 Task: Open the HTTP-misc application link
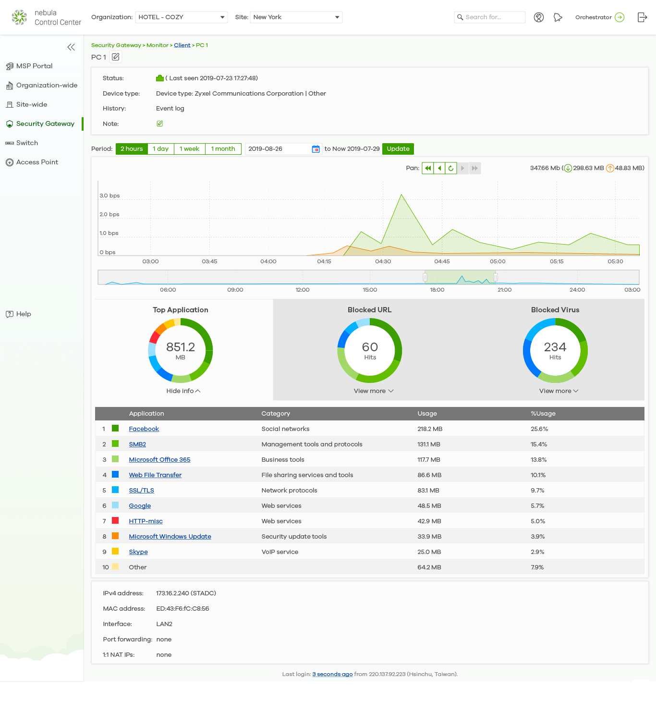146,521
